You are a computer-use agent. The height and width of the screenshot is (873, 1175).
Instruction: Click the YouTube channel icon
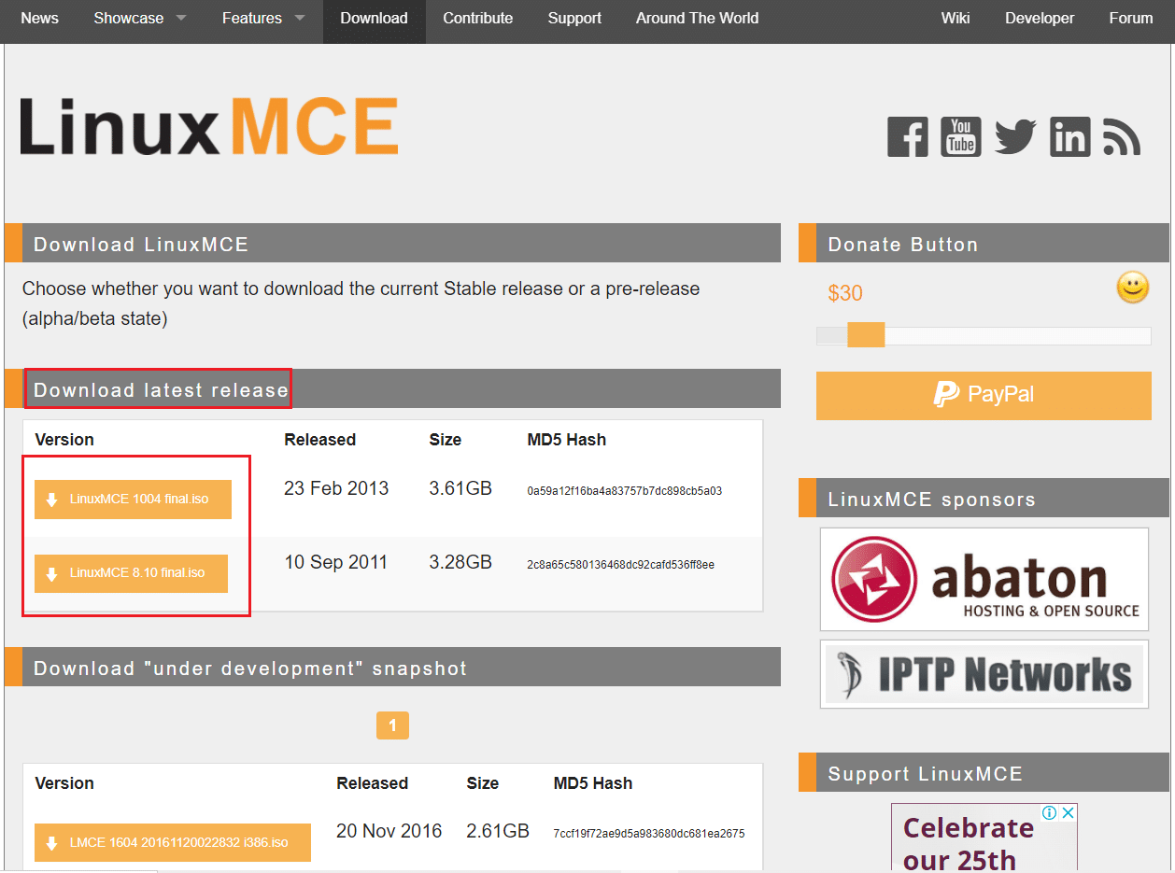click(960, 136)
